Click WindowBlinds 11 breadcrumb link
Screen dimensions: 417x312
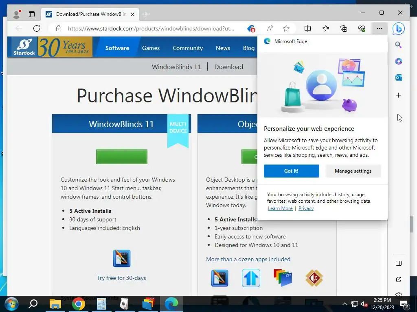click(x=176, y=67)
